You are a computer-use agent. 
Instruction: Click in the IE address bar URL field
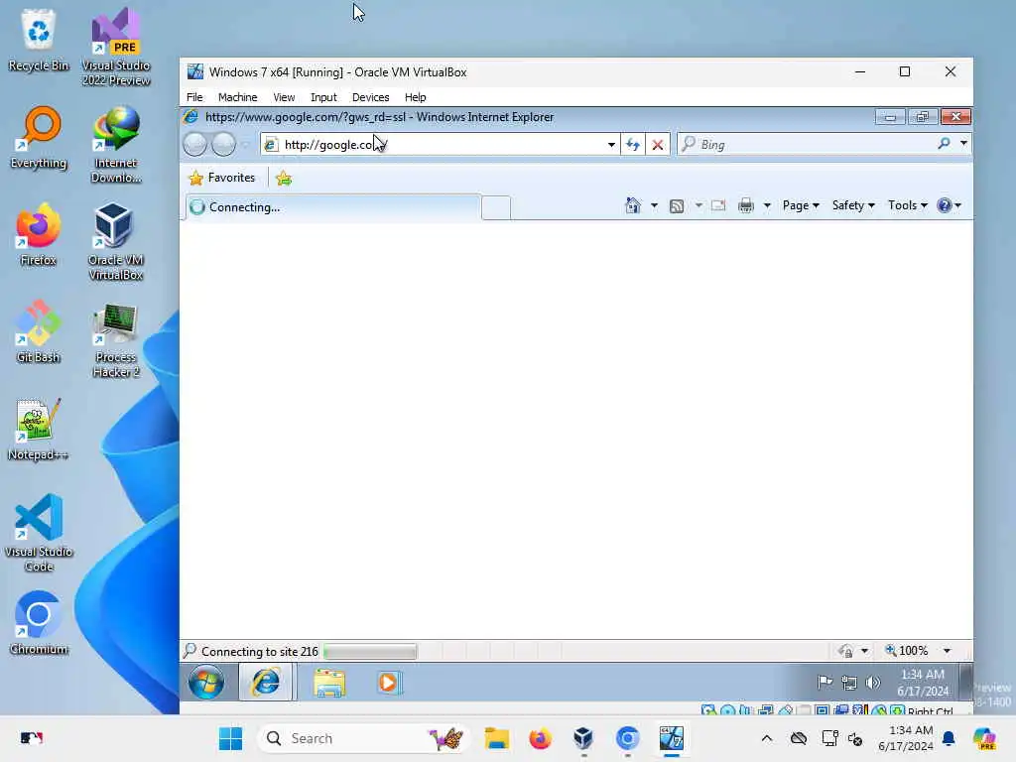(443, 145)
